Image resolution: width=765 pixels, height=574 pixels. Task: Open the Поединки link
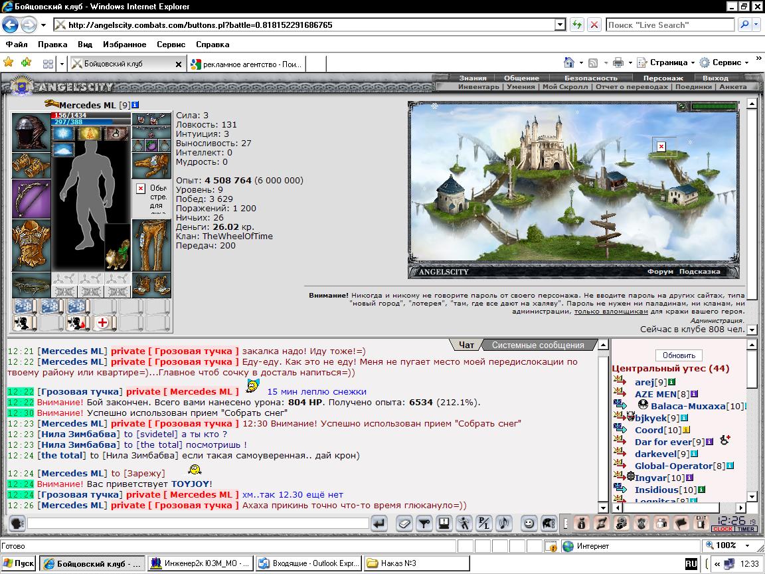(693, 86)
